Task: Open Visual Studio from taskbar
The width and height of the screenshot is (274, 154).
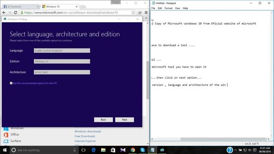Action: [x=123, y=150]
